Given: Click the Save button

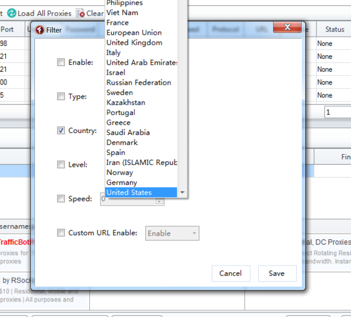Looking at the screenshot, I should pos(277,274).
